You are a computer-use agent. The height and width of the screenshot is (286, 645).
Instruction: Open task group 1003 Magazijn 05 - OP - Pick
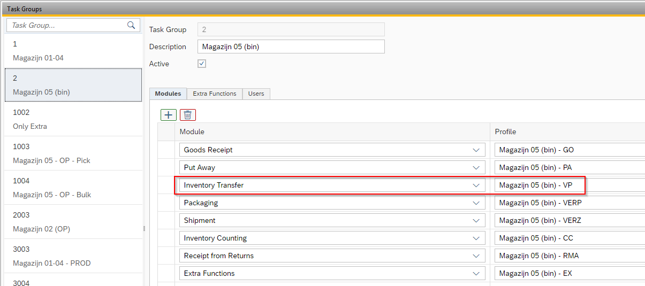74,153
